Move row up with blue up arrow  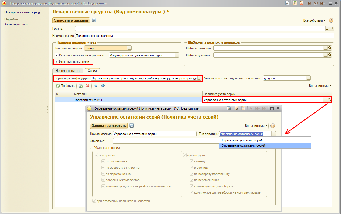pyautogui.click(x=96, y=86)
